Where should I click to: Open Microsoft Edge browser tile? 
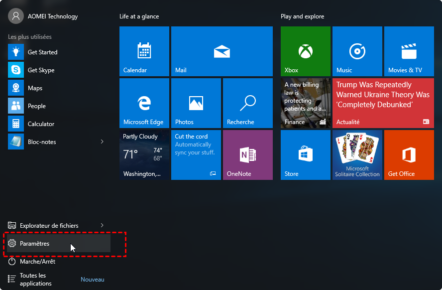click(144, 103)
